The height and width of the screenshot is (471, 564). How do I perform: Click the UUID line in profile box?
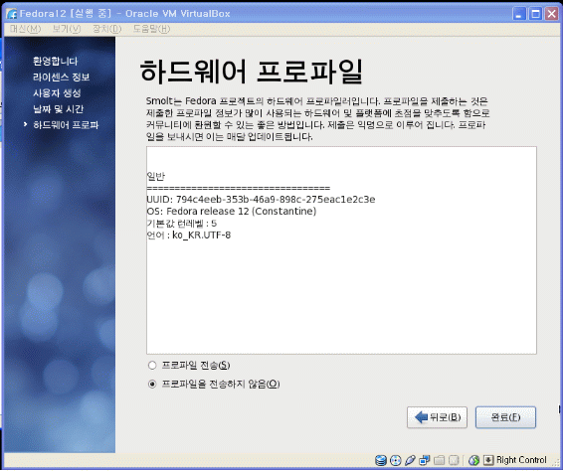[261, 200]
